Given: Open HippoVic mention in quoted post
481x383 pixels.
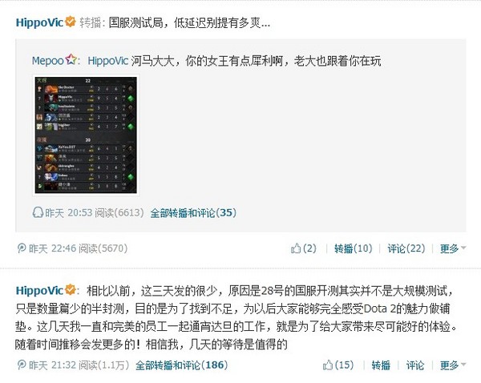Looking at the screenshot, I should pyautogui.click(x=107, y=61).
